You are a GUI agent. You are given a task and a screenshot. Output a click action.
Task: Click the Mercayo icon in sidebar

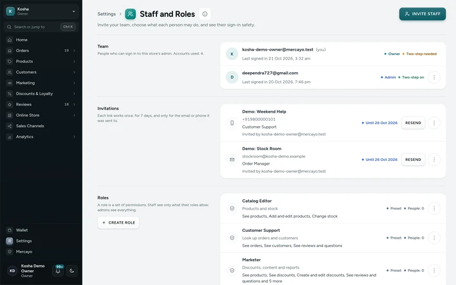[9, 251]
